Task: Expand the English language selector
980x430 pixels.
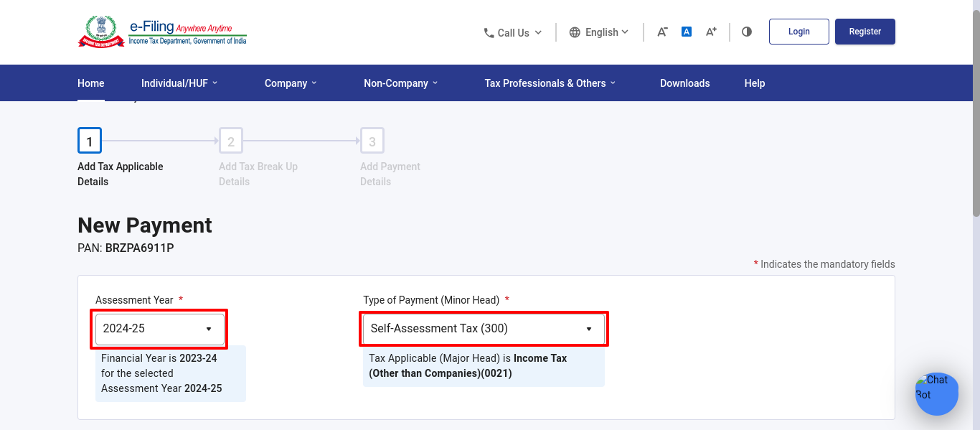Action: [x=599, y=32]
